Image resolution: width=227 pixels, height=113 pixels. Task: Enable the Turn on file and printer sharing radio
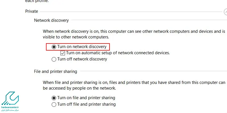(54, 98)
